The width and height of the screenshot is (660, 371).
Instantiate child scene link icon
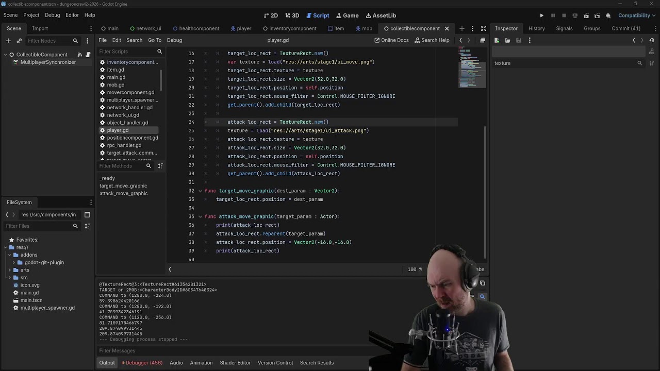click(19, 41)
